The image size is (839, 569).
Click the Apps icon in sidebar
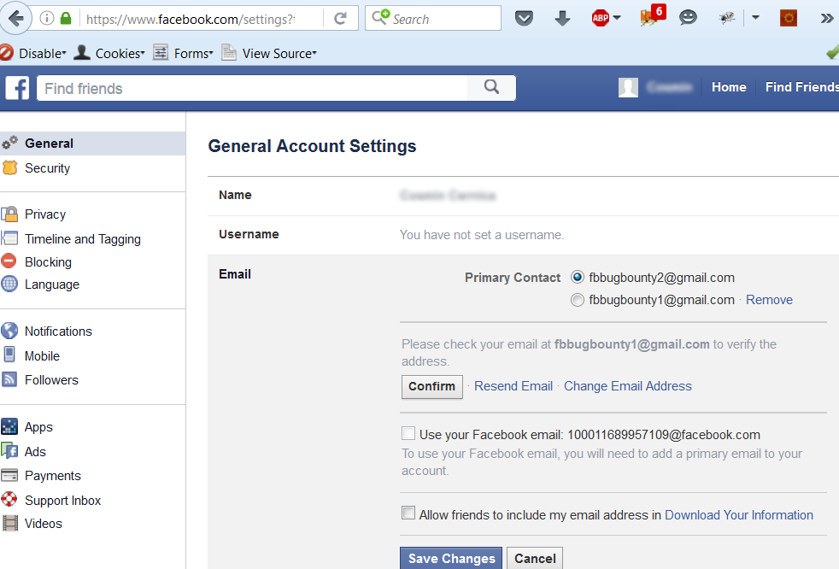[9, 426]
